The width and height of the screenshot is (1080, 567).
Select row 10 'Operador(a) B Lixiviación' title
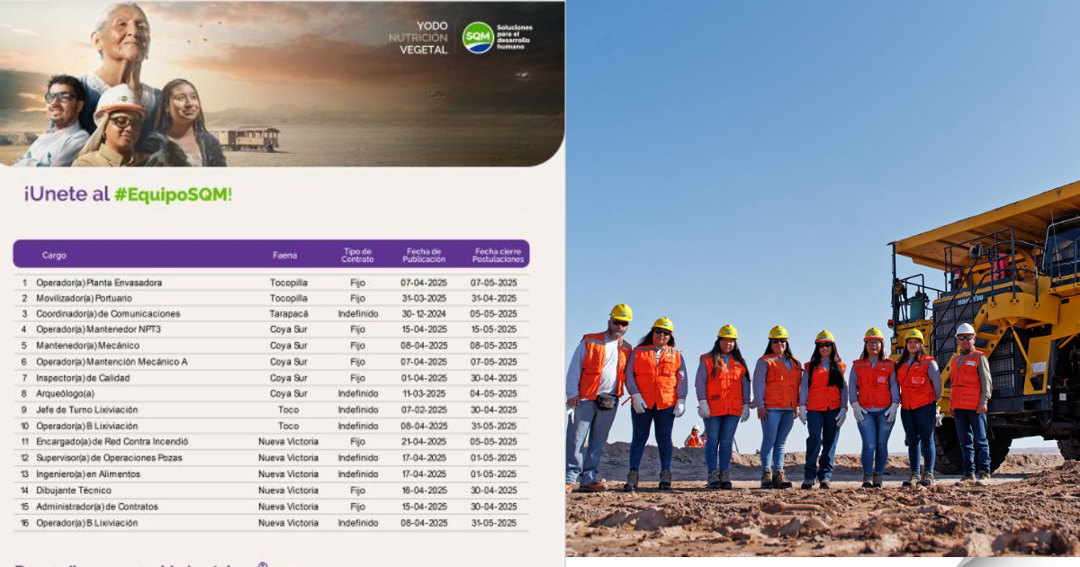click(x=86, y=426)
